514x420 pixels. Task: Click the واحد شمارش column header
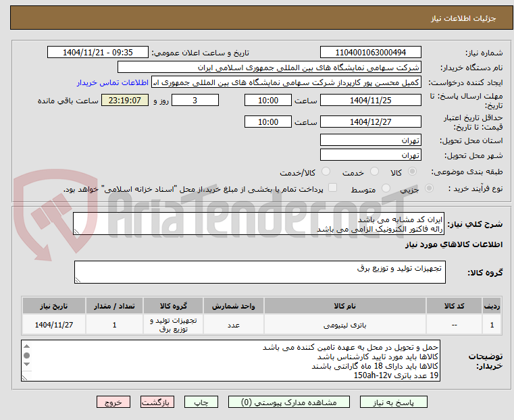click(234, 306)
